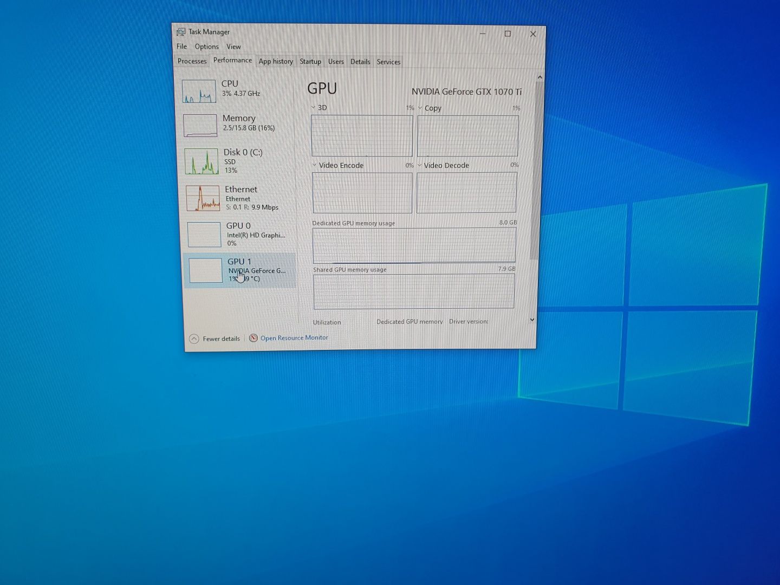Click the Disk 0 activity mini graph
Screen dimensions: 780x585
click(x=201, y=161)
